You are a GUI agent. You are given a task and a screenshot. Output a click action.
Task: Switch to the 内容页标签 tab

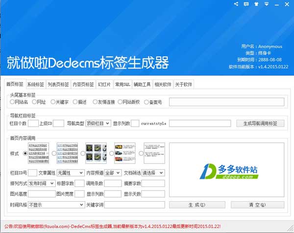pyautogui.click(x=83, y=85)
